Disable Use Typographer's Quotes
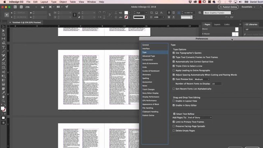The height and width of the screenshot is (148, 263). coord(174,53)
